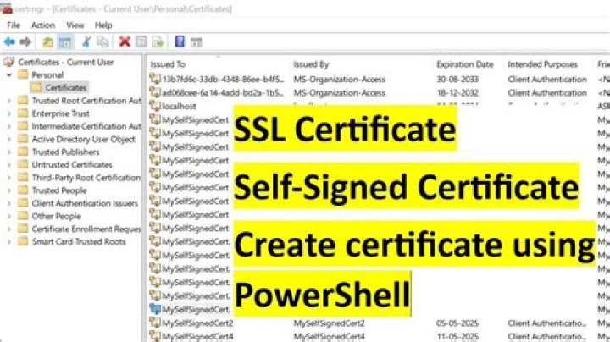Expand the Trusted Publishers node

[x=9, y=152]
